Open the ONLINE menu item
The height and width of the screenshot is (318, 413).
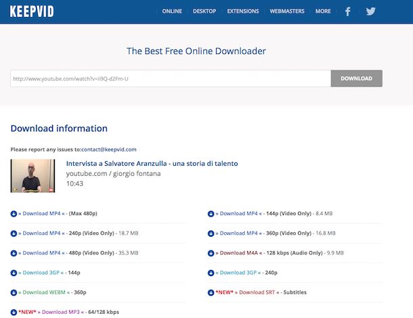[x=172, y=12]
